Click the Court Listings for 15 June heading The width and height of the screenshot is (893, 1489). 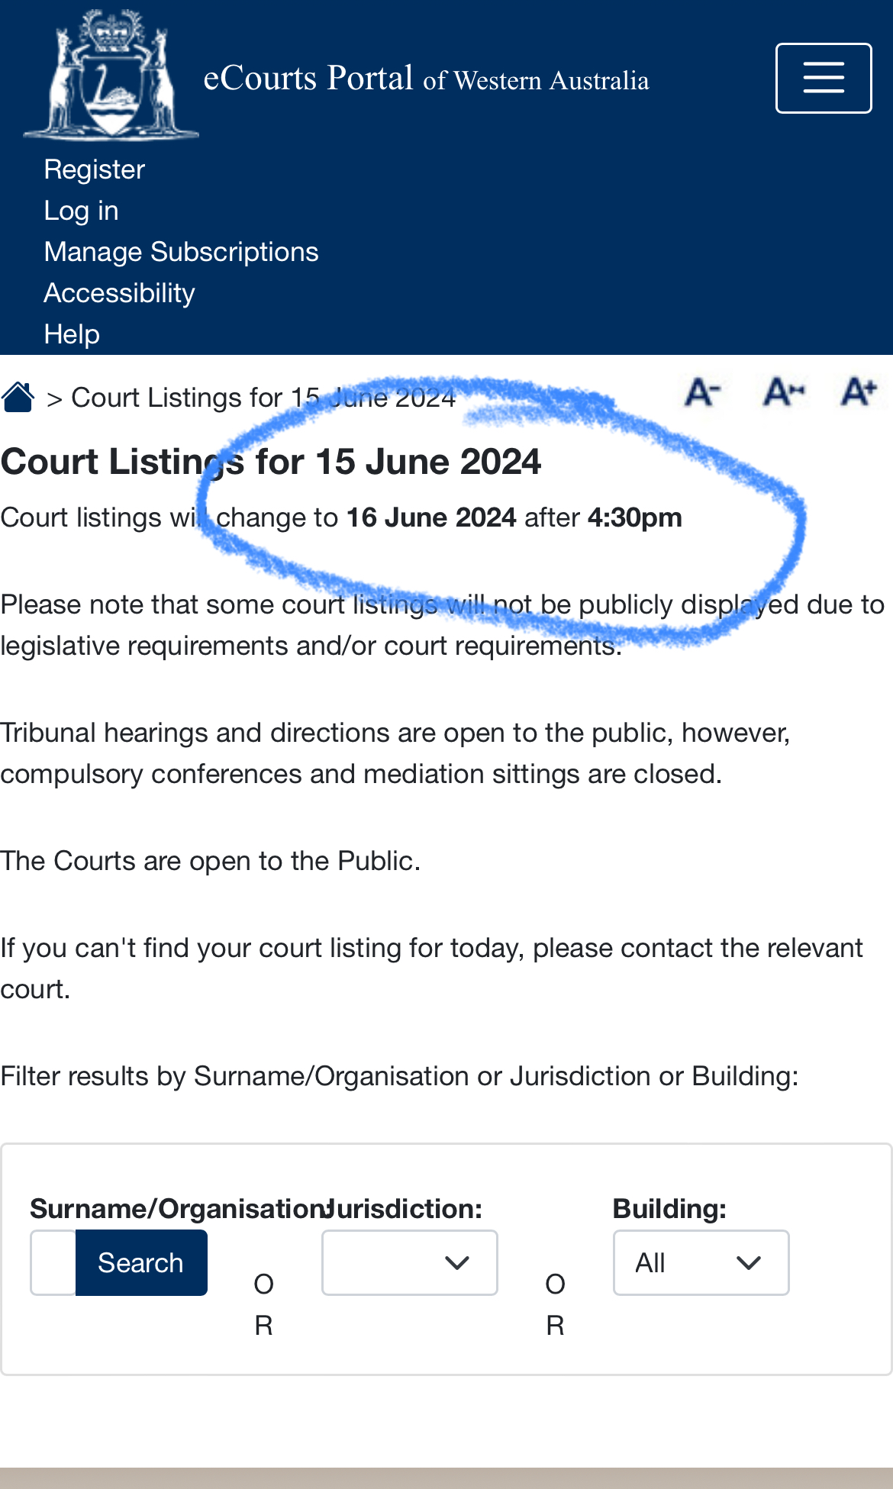click(x=271, y=462)
